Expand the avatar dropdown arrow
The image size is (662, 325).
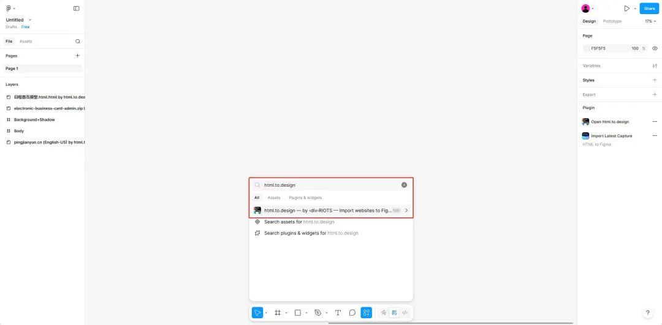593,9
